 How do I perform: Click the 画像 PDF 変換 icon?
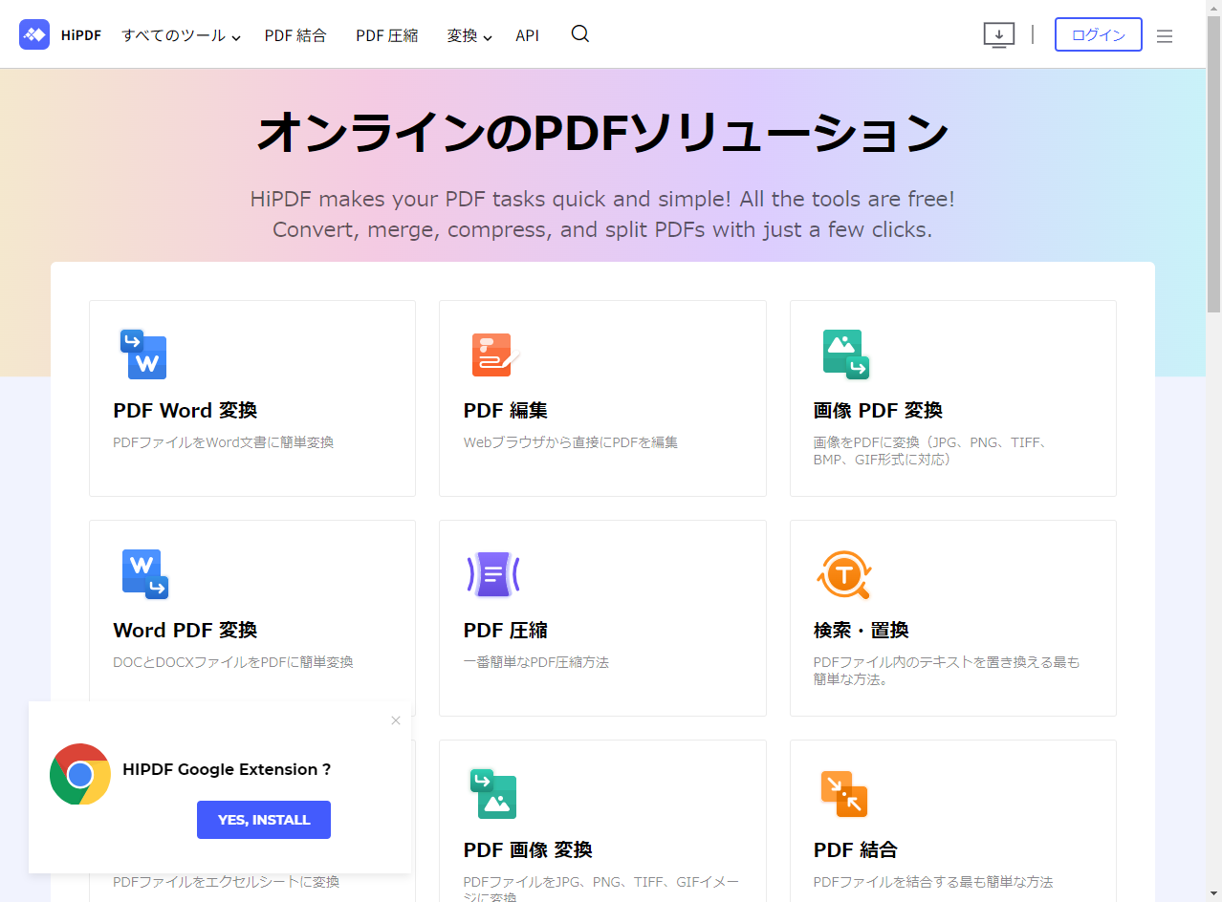[x=844, y=354]
